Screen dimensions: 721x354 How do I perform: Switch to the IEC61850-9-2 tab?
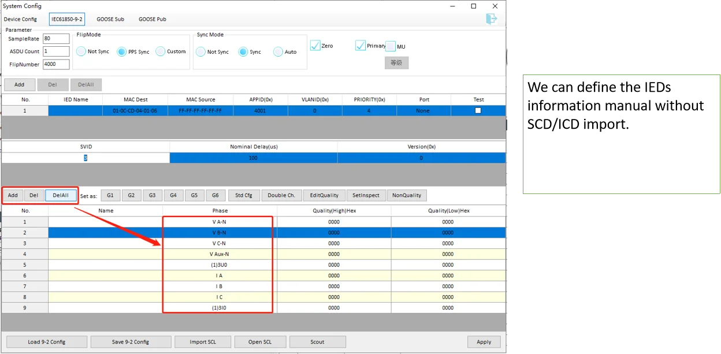pyautogui.click(x=68, y=19)
